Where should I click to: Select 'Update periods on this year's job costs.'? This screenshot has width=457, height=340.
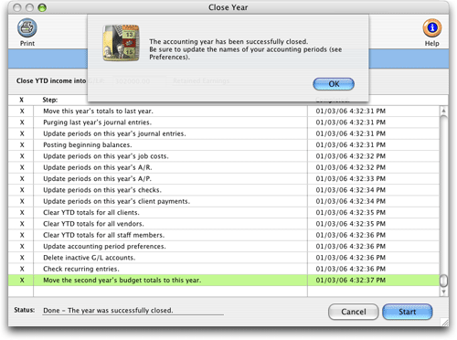point(224,156)
